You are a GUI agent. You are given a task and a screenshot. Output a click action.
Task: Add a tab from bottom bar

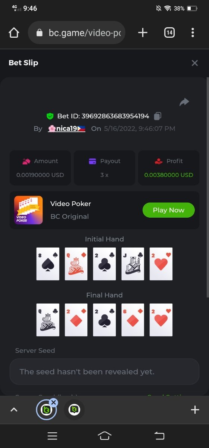[x=195, y=410]
